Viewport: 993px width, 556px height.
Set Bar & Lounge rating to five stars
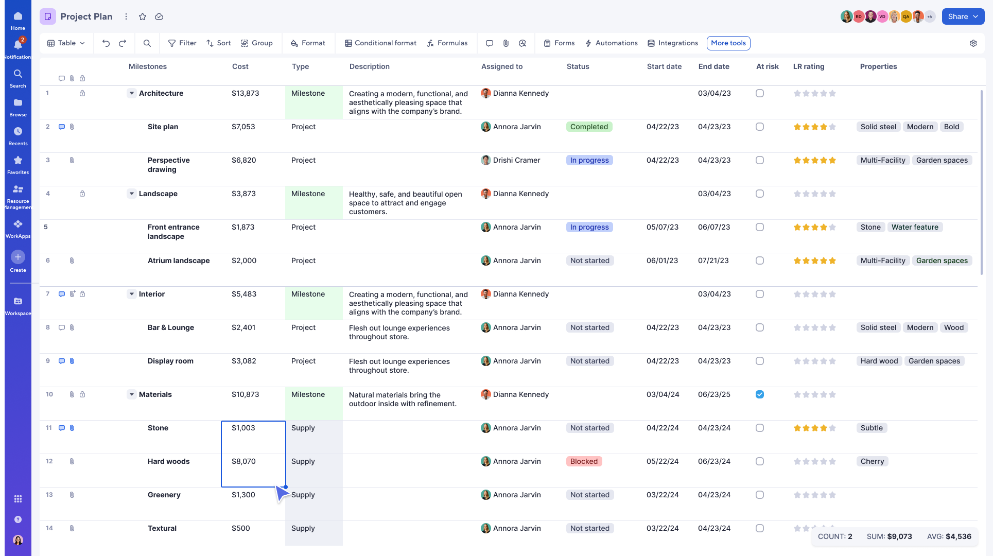pyautogui.click(x=832, y=328)
